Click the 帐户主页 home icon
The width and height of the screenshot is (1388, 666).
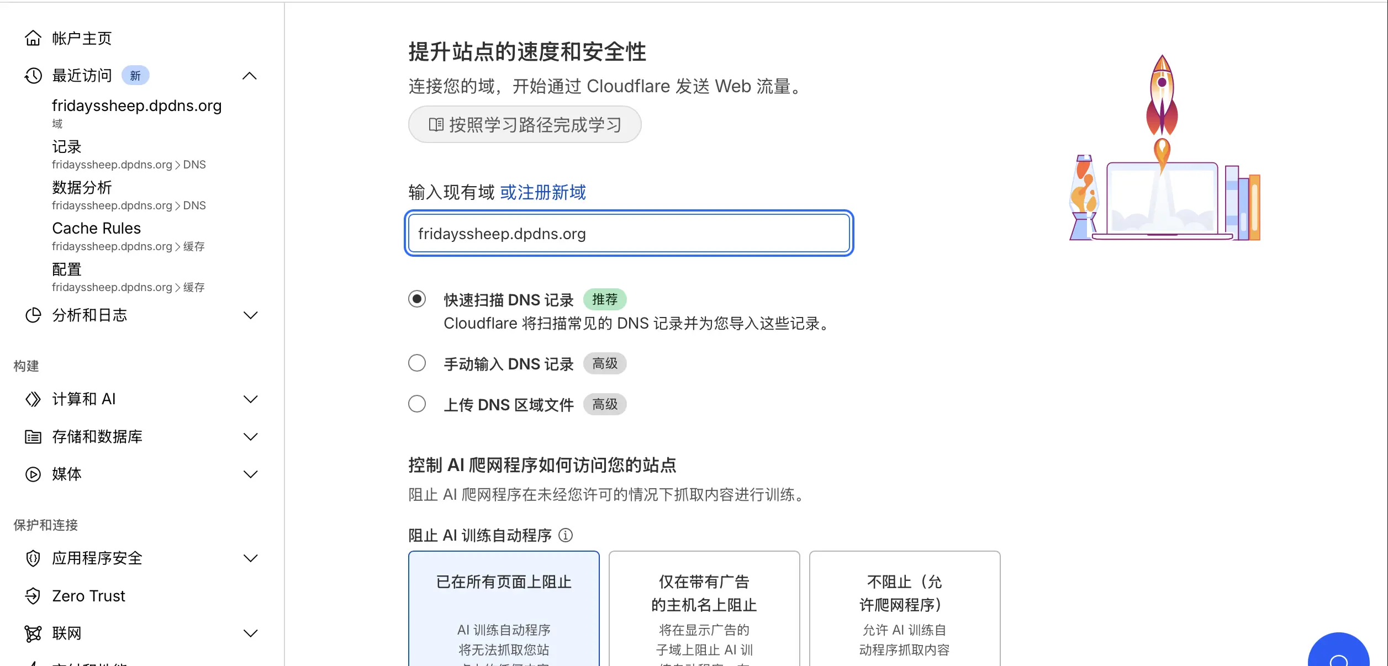(34, 38)
